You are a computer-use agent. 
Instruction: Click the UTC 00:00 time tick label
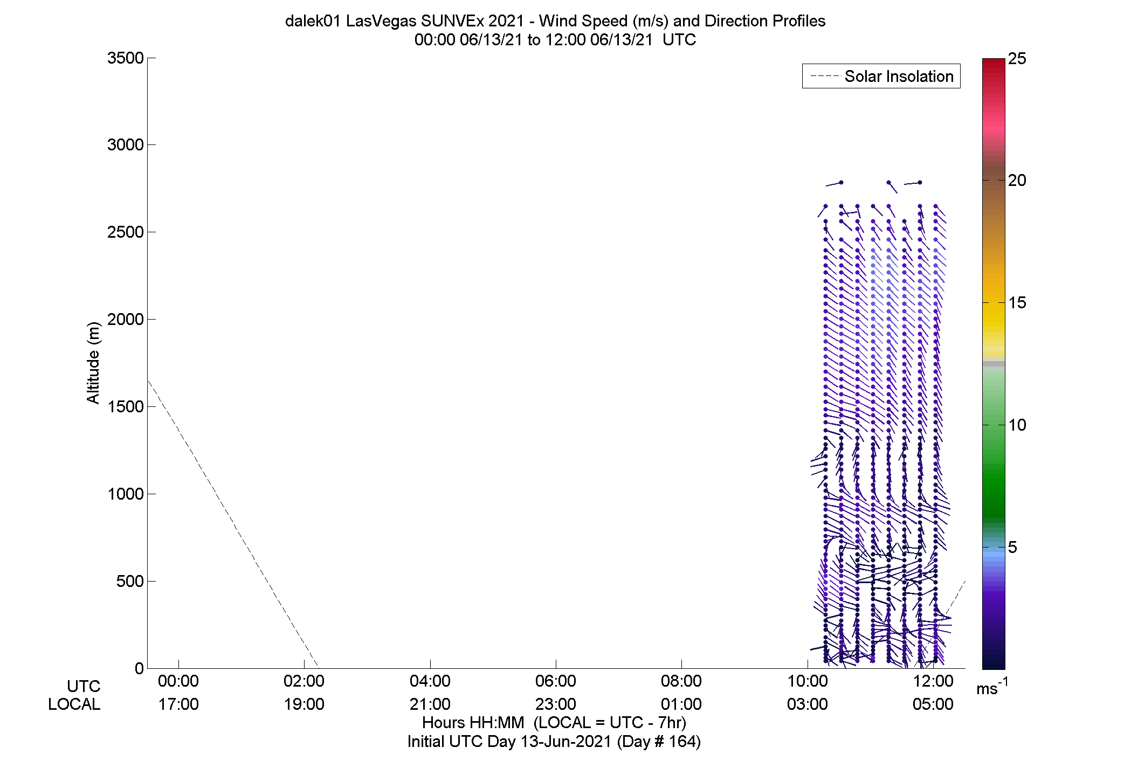click(178, 681)
